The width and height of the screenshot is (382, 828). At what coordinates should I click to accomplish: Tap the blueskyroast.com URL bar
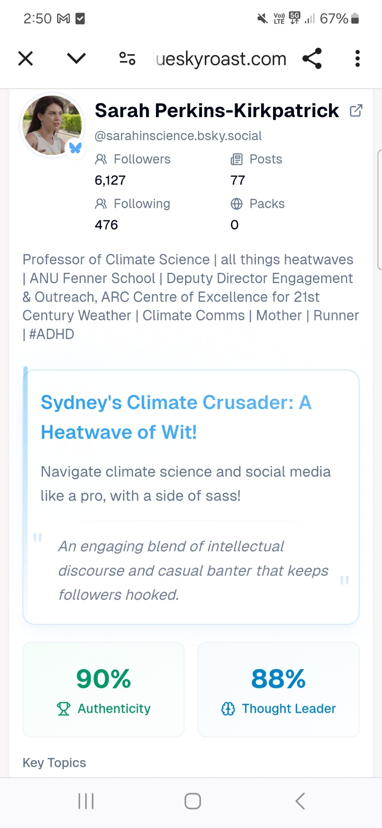click(221, 59)
